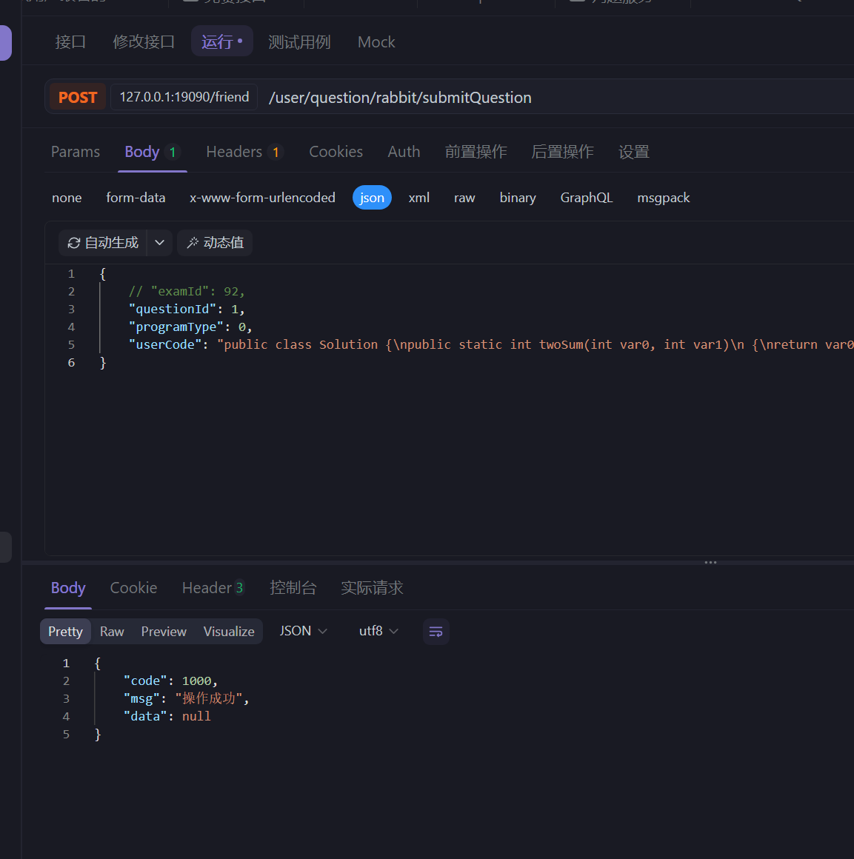Switch to 修改接口 tab
Viewport: 854px width, 859px height.
(x=144, y=41)
